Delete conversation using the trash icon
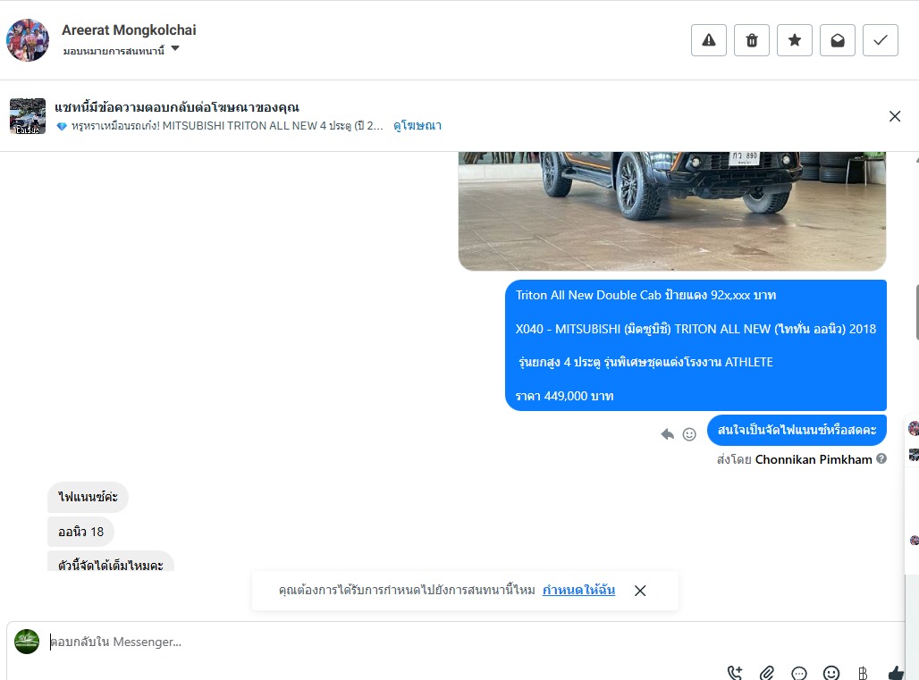919x680 pixels. pyautogui.click(x=751, y=40)
